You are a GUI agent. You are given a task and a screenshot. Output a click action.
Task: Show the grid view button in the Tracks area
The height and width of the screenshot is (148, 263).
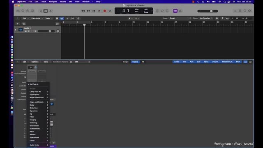57,18
